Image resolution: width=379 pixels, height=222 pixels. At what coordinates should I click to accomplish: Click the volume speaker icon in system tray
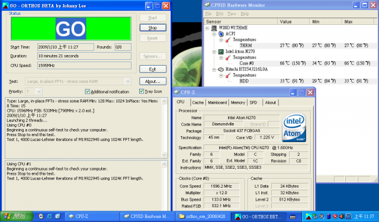[x=342, y=217]
